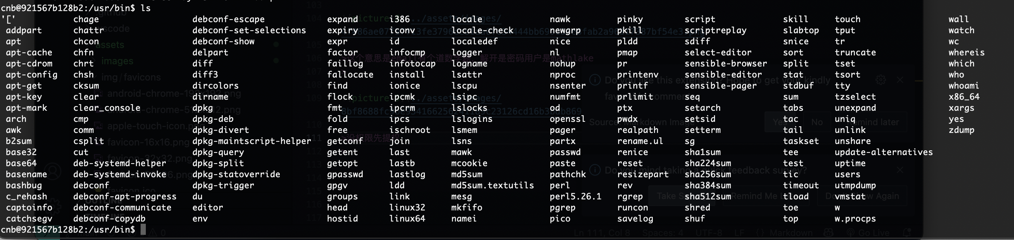
Task: Change language mode from Markdown
Action: 791,233
